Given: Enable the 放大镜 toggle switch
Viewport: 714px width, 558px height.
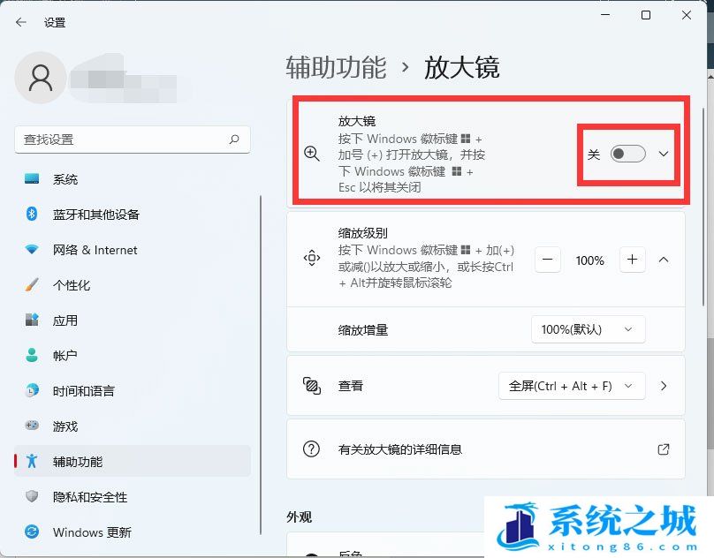Looking at the screenshot, I should pos(628,154).
